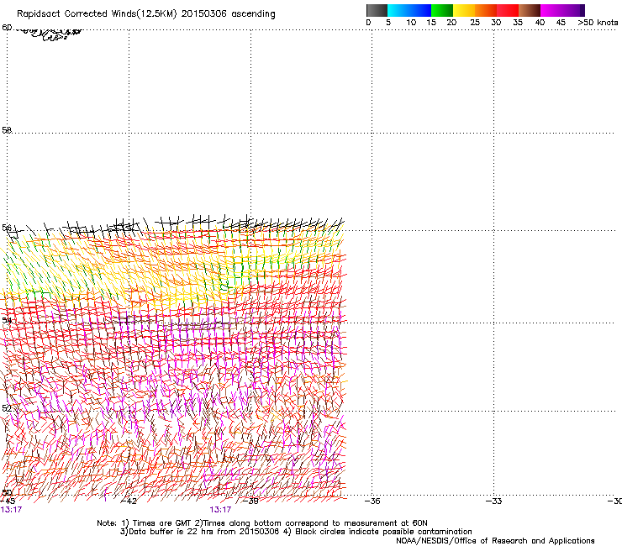622x546 pixels.
Task: Click the word "ascending" in the title
Action: 253,14
